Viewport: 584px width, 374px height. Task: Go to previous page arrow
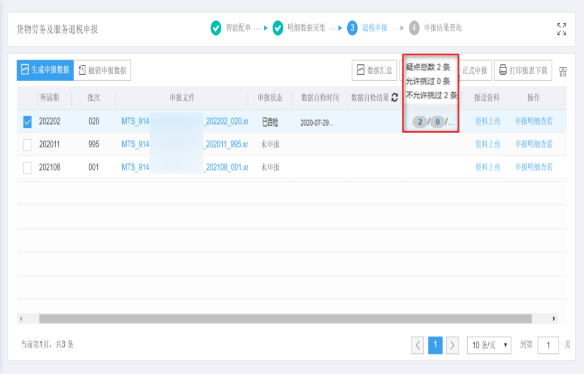(418, 345)
